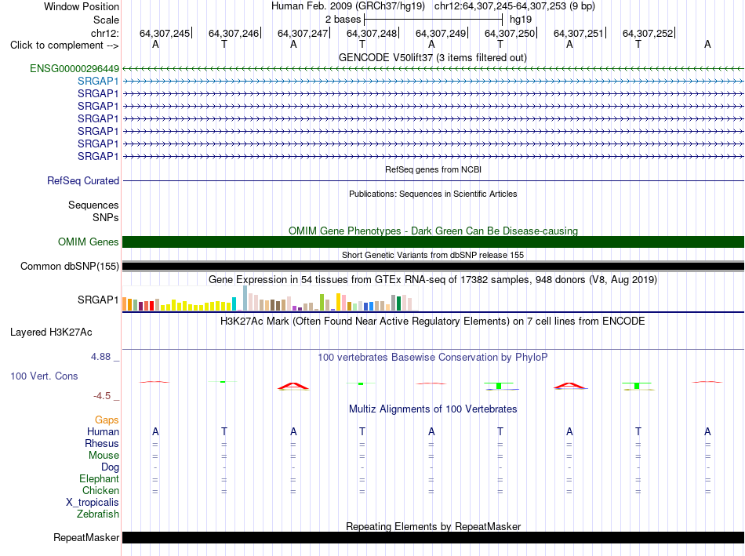Click 'Multiz Alignments of 100 Vertebrates' title
The image size is (745, 556).
[433, 409]
